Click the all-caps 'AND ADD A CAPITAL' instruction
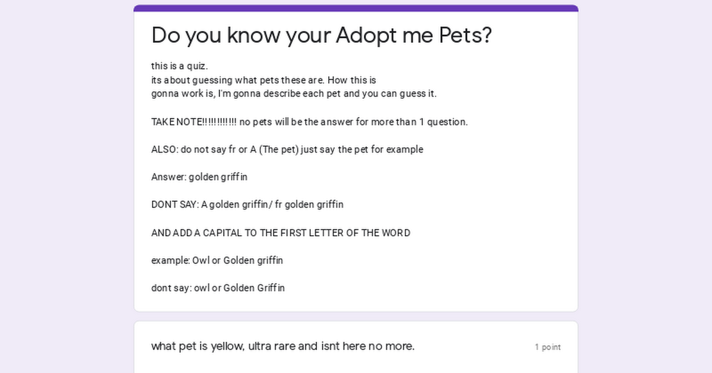Viewport: 712px width, 373px height. pos(281,233)
